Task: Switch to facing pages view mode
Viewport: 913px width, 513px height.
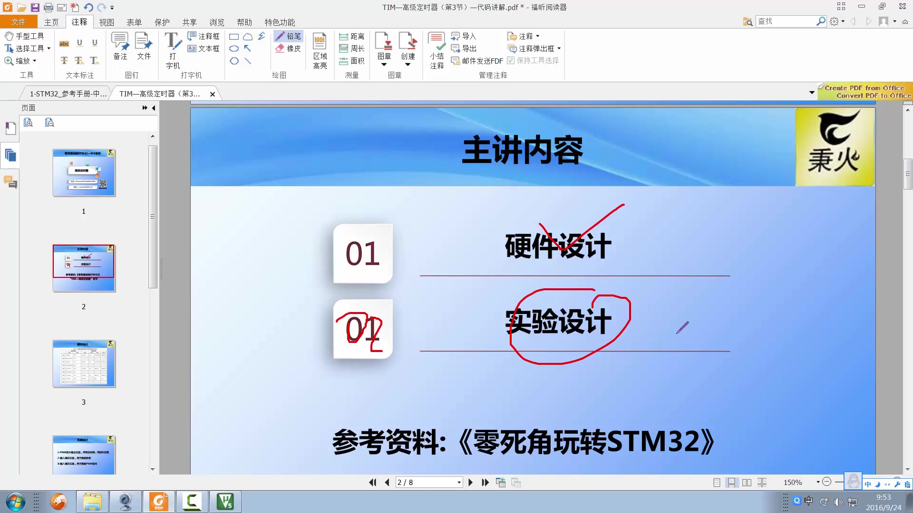Action: point(747,483)
